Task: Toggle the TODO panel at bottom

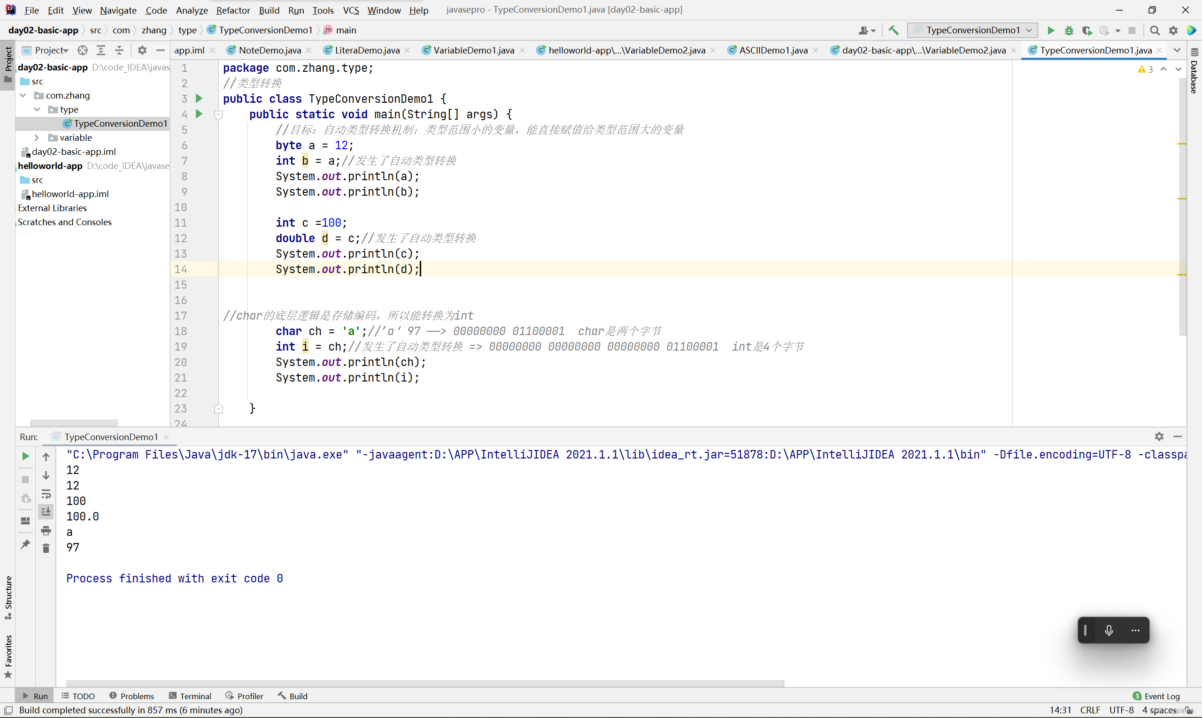Action: pyautogui.click(x=83, y=696)
